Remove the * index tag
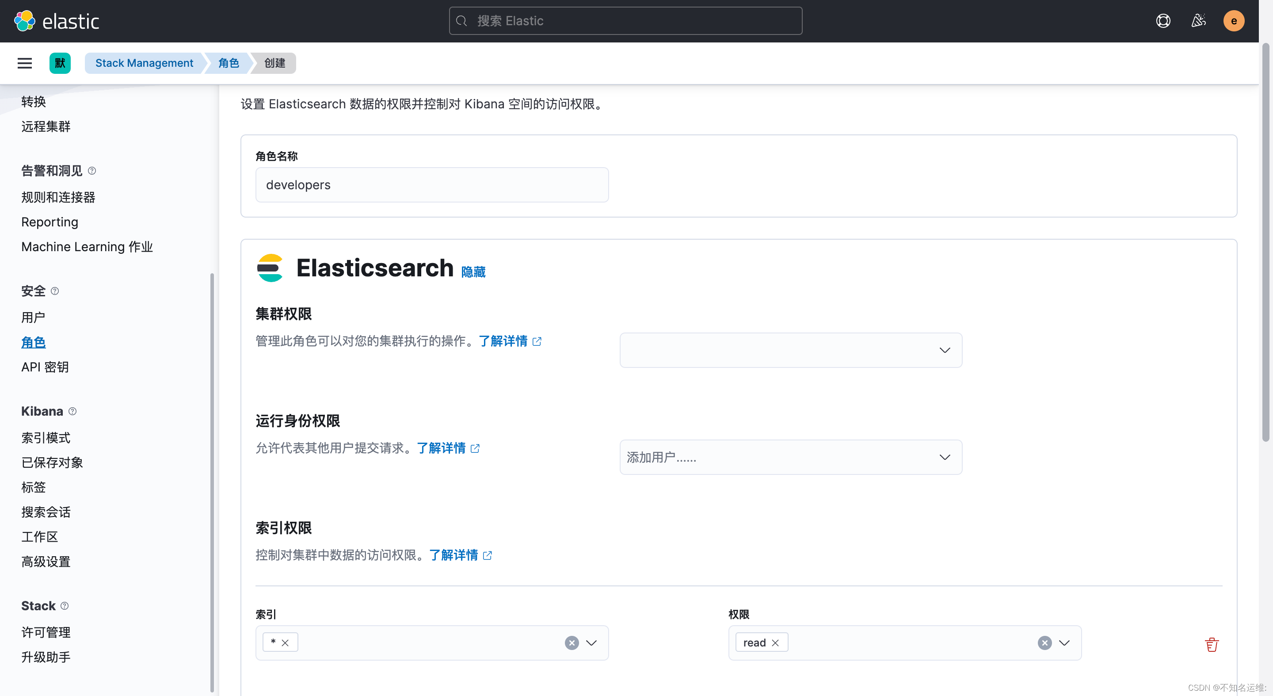Screen dimensions: 1273x696 [285, 642]
